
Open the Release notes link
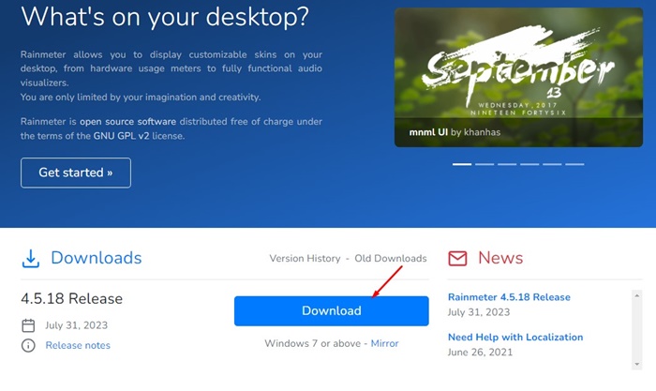(78, 345)
